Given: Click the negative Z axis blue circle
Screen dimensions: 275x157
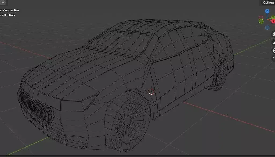Looking at the screenshot, I should coord(267,27).
